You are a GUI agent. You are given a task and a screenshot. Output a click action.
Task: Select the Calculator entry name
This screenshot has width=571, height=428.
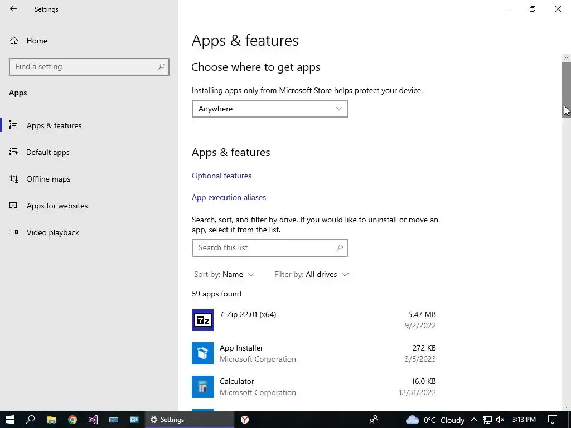tap(236, 381)
